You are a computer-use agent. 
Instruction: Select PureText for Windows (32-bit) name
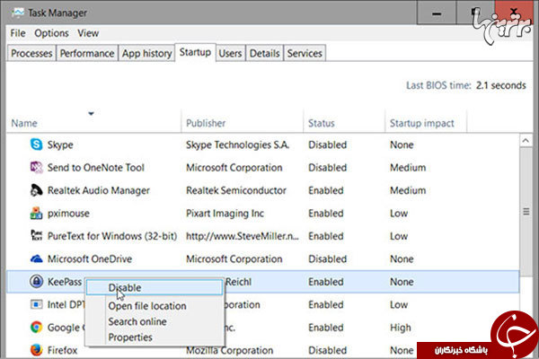[x=112, y=236]
